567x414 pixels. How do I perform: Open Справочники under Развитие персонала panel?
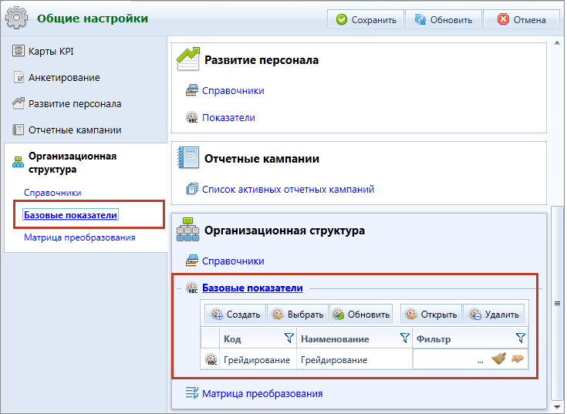click(233, 91)
